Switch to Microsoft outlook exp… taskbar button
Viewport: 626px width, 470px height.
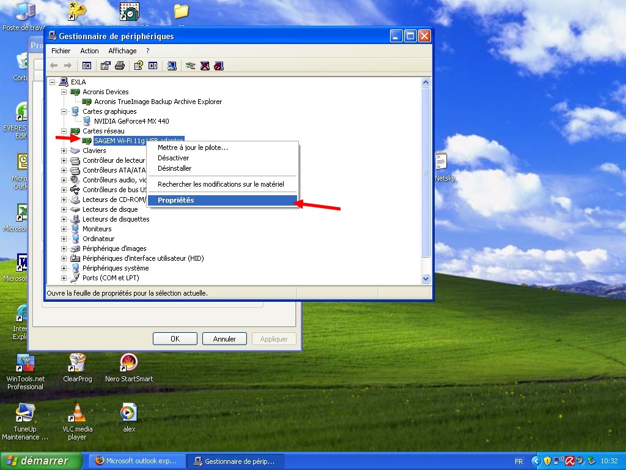(x=136, y=461)
